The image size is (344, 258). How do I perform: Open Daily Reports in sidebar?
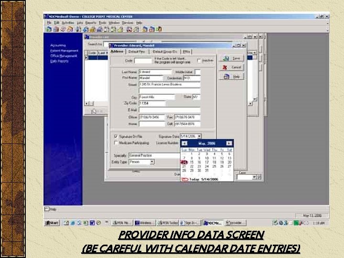point(59,61)
